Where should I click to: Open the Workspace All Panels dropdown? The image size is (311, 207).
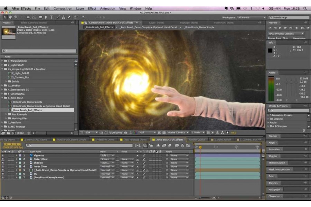tap(252, 17)
